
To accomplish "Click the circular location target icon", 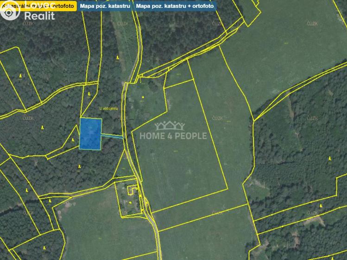I will (x=9, y=12).
